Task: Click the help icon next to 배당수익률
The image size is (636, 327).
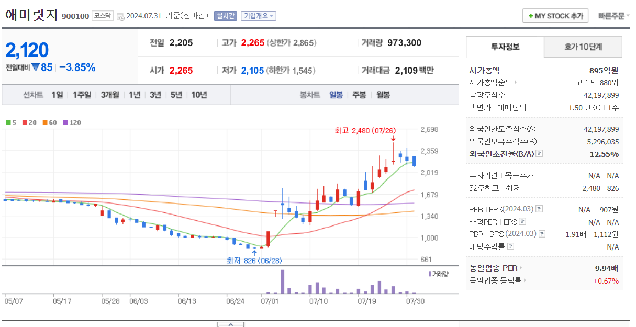Action: coord(510,246)
